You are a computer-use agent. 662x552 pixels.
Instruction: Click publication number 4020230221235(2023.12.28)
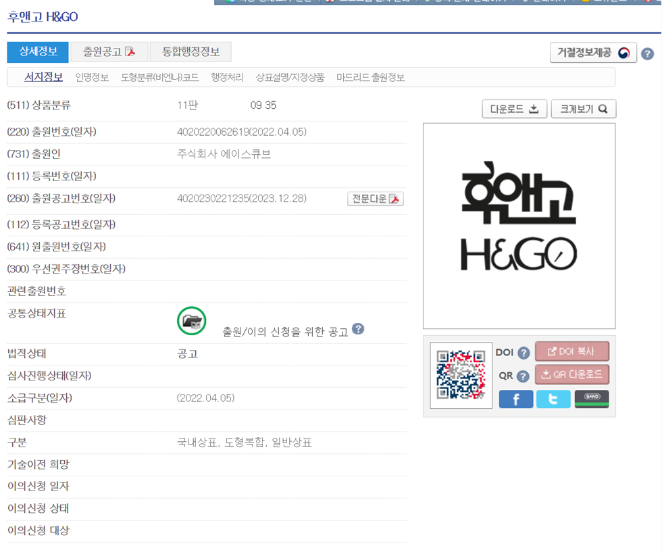click(x=242, y=199)
